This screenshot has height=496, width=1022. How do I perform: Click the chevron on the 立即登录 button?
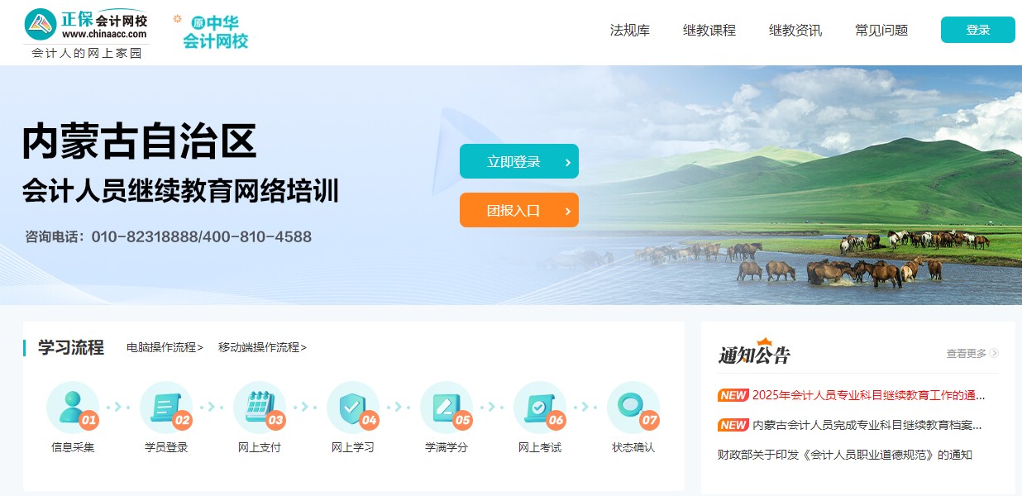pyautogui.click(x=567, y=162)
